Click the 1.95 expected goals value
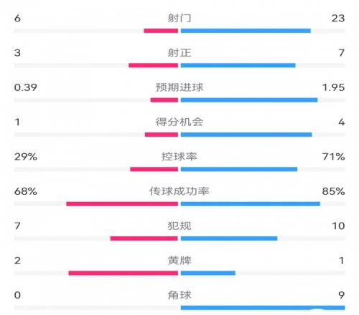 (x=334, y=87)
